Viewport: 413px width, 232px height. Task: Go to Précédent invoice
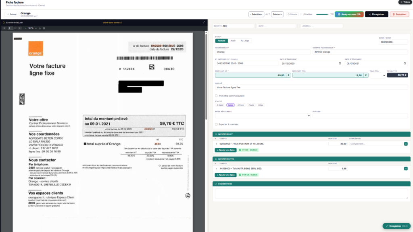pyautogui.click(x=256, y=14)
